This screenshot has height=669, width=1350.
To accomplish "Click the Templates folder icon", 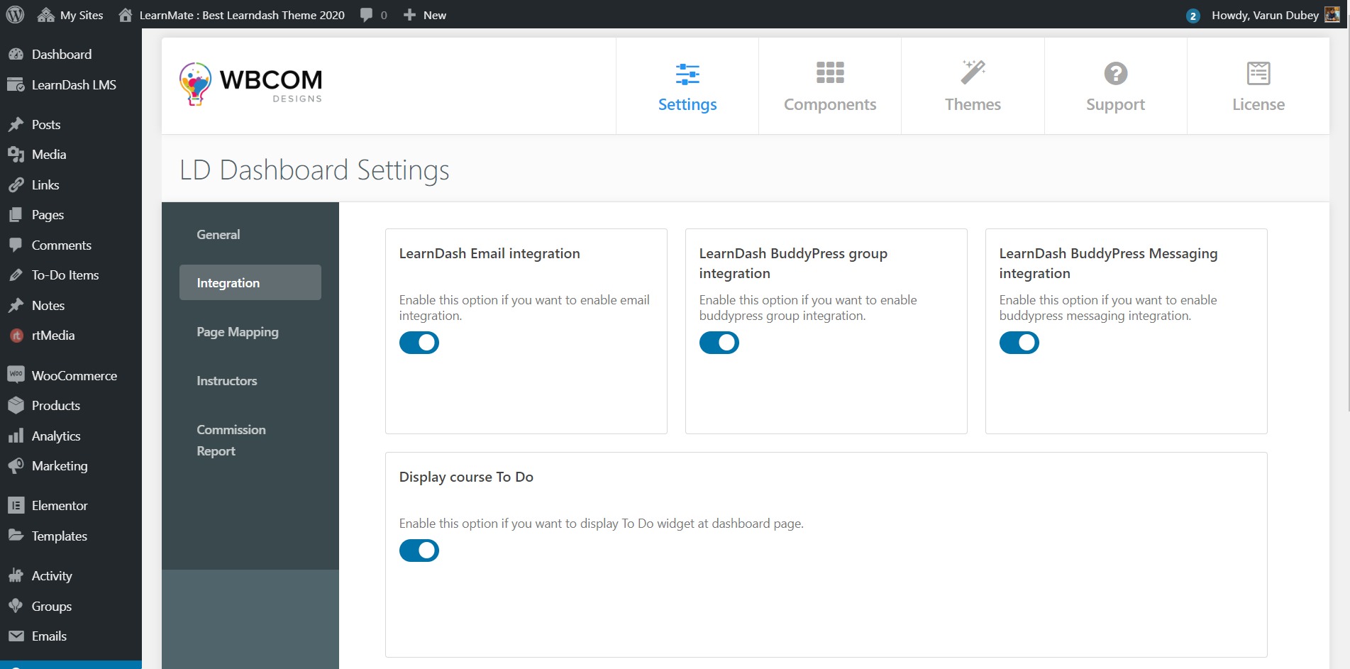I will pos(16,536).
